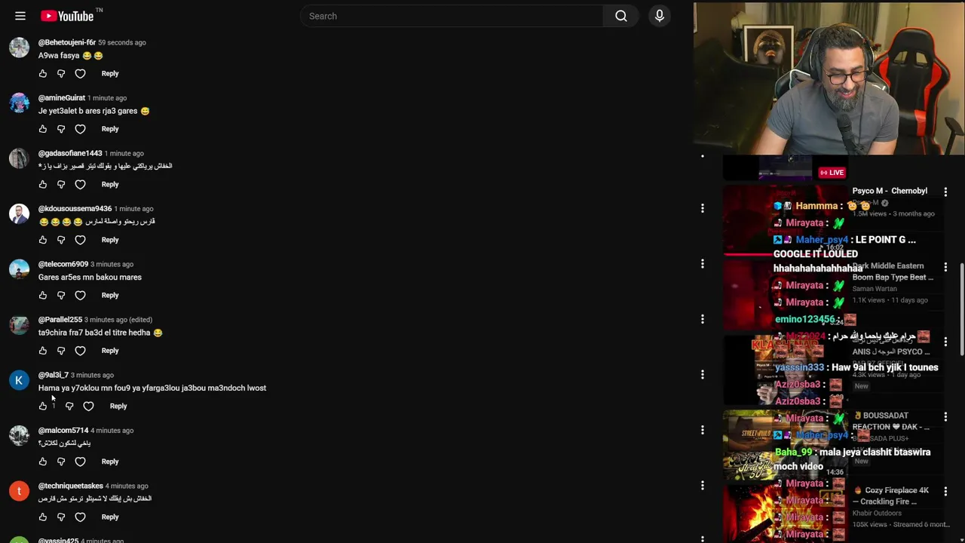Click the search magnifier button
This screenshot has width=965, height=543.
(x=621, y=16)
